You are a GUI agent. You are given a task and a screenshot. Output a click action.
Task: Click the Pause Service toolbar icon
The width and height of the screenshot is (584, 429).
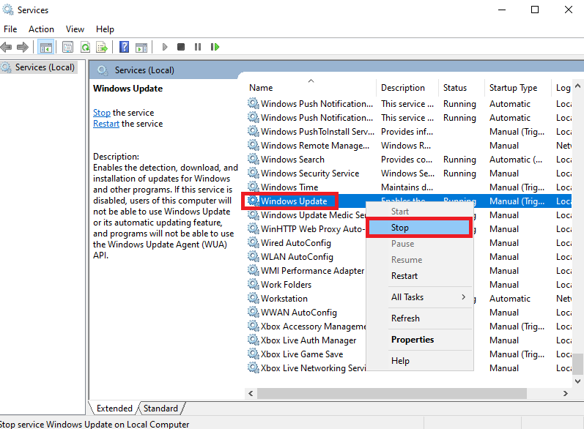click(x=198, y=47)
